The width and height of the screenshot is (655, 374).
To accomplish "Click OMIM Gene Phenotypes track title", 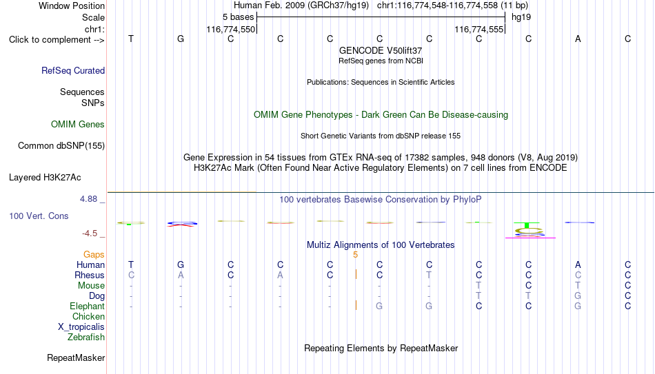I will tap(381, 115).
